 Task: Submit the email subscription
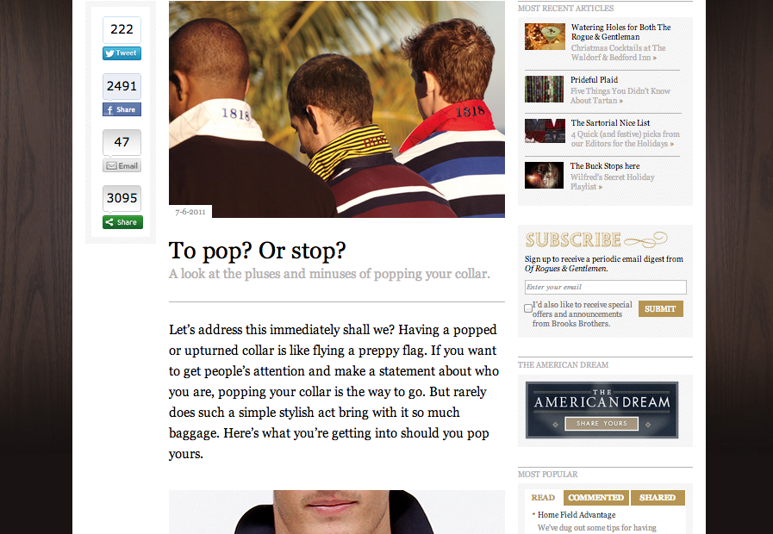pyautogui.click(x=661, y=309)
